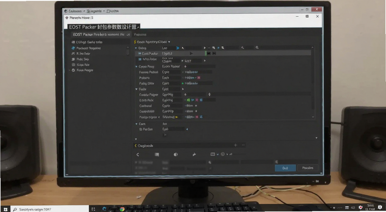Click the pin icon in bottom toolbar
The image size is (386, 212).
[x=194, y=155]
